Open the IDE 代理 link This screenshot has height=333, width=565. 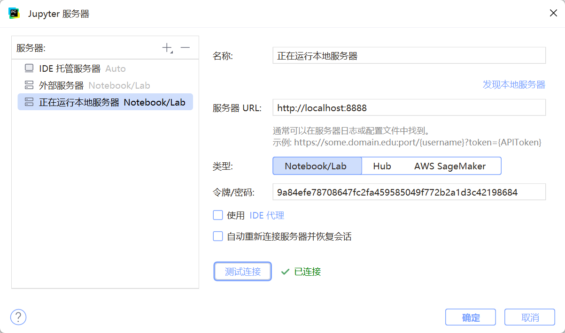pos(267,215)
